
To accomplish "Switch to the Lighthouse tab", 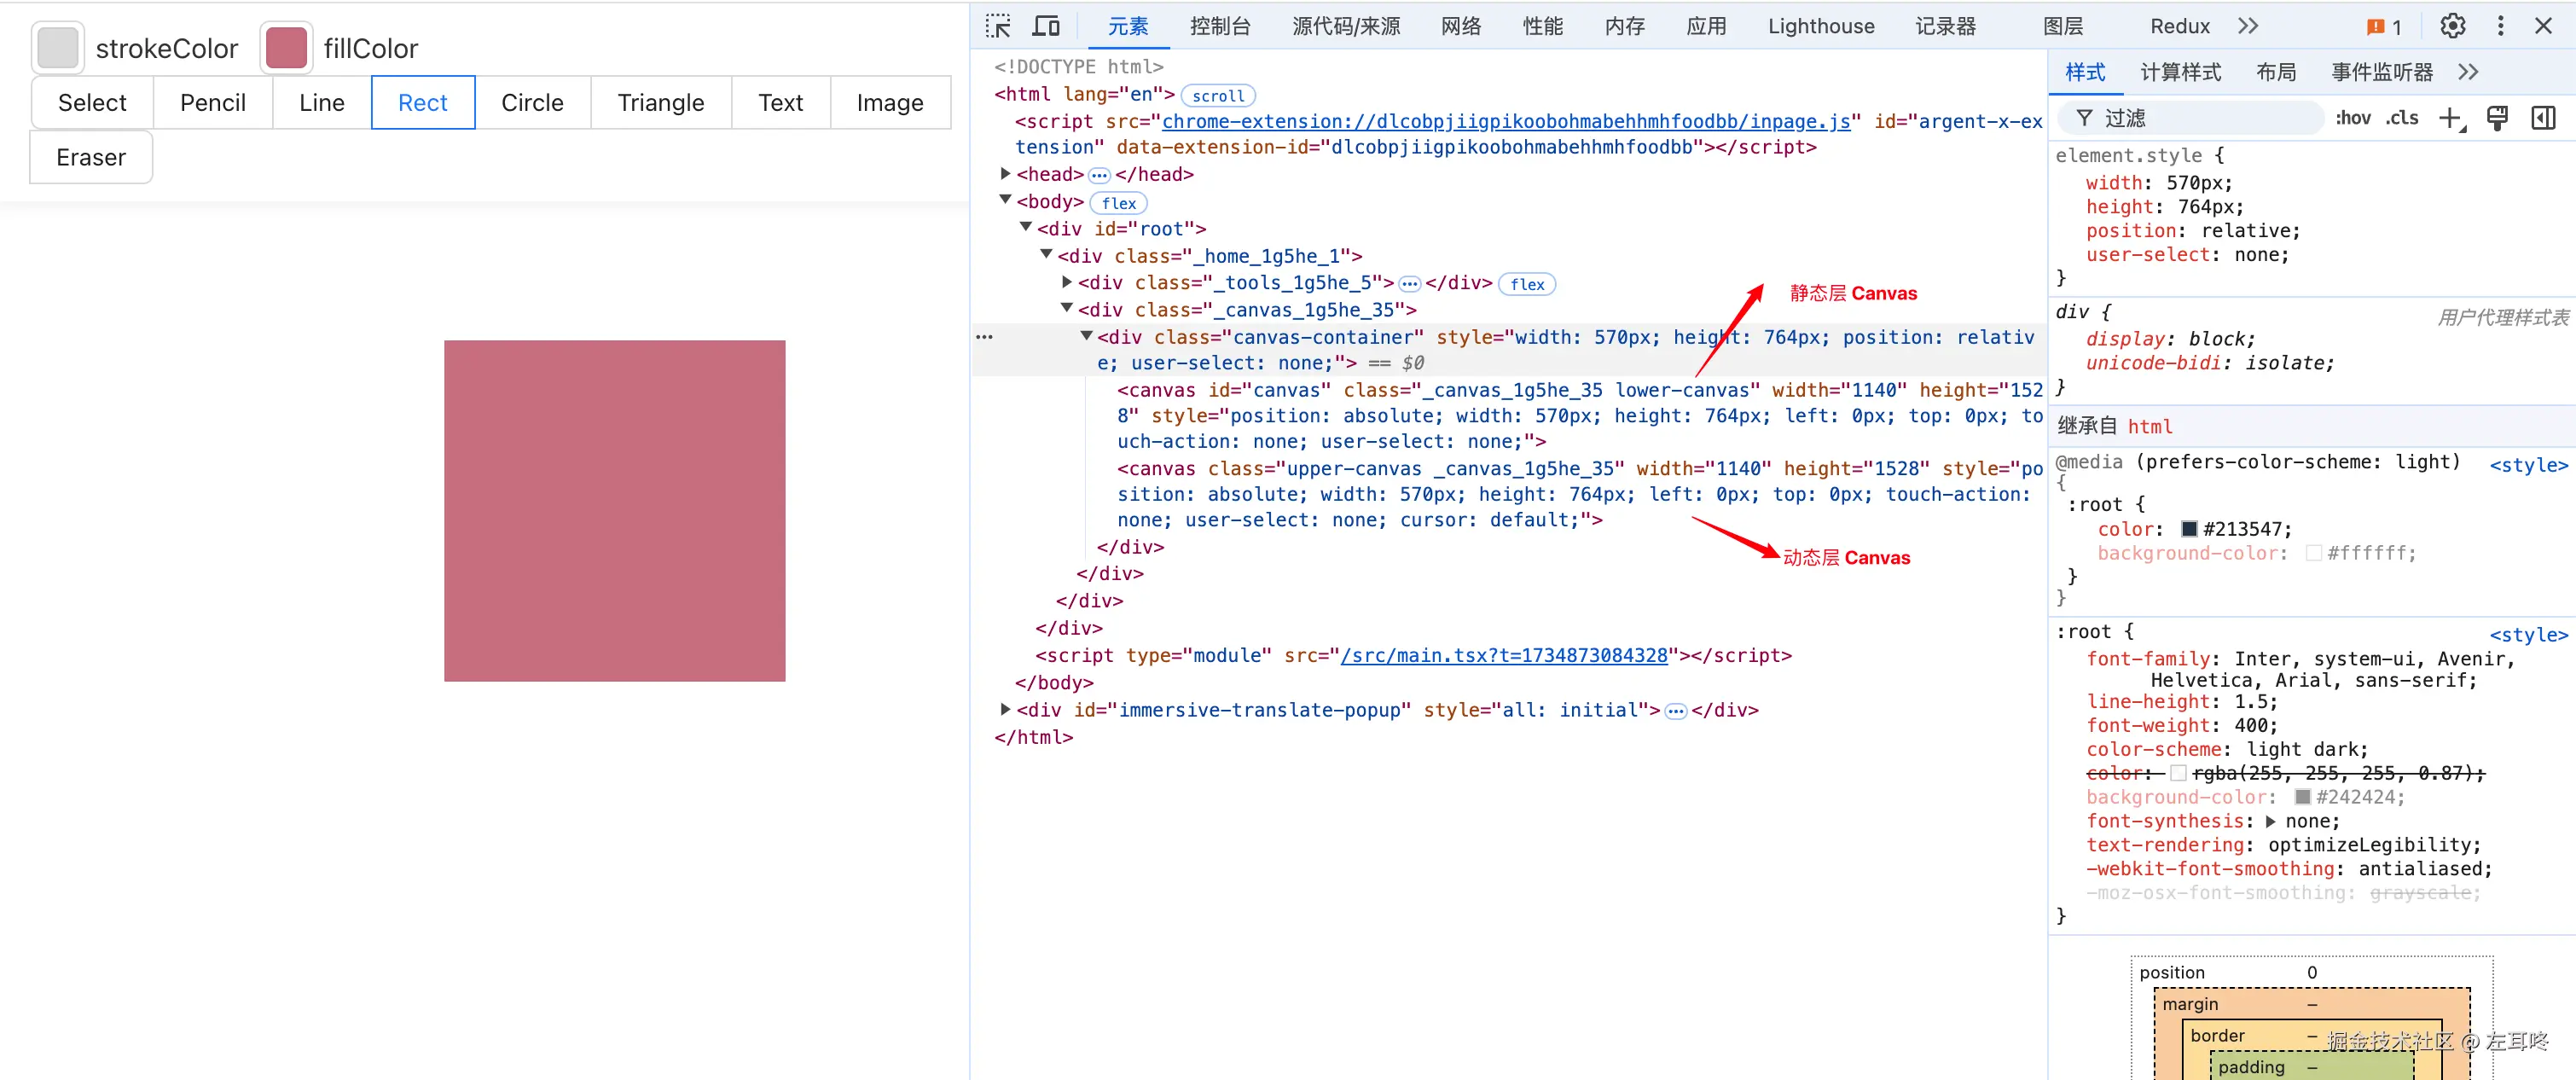I will point(1820,27).
